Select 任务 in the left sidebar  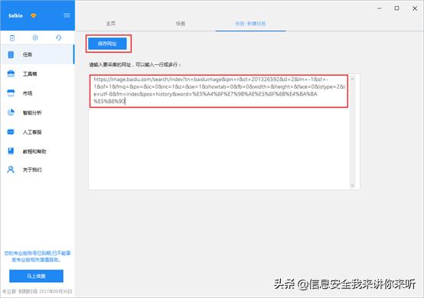pyautogui.click(x=38, y=54)
